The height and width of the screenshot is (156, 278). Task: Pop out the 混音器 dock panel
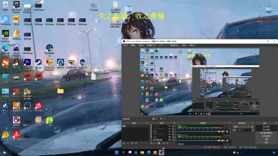click(x=230, y=123)
